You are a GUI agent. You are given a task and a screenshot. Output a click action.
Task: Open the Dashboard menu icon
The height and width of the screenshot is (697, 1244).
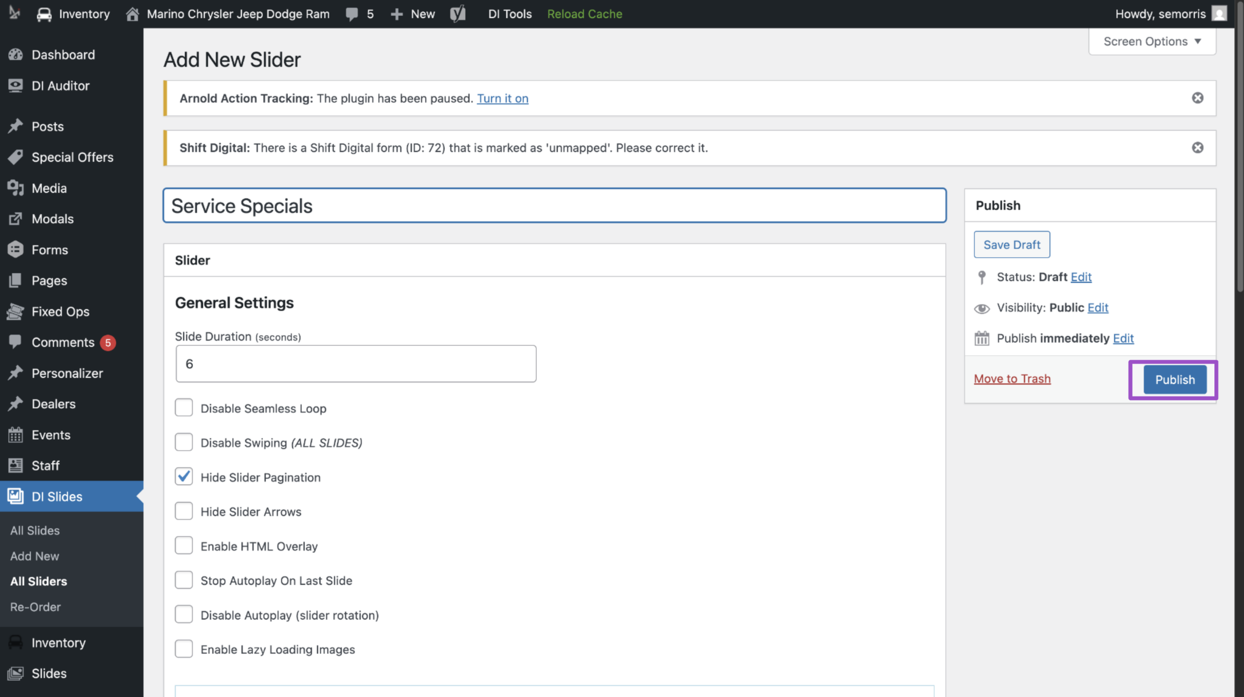(x=16, y=54)
